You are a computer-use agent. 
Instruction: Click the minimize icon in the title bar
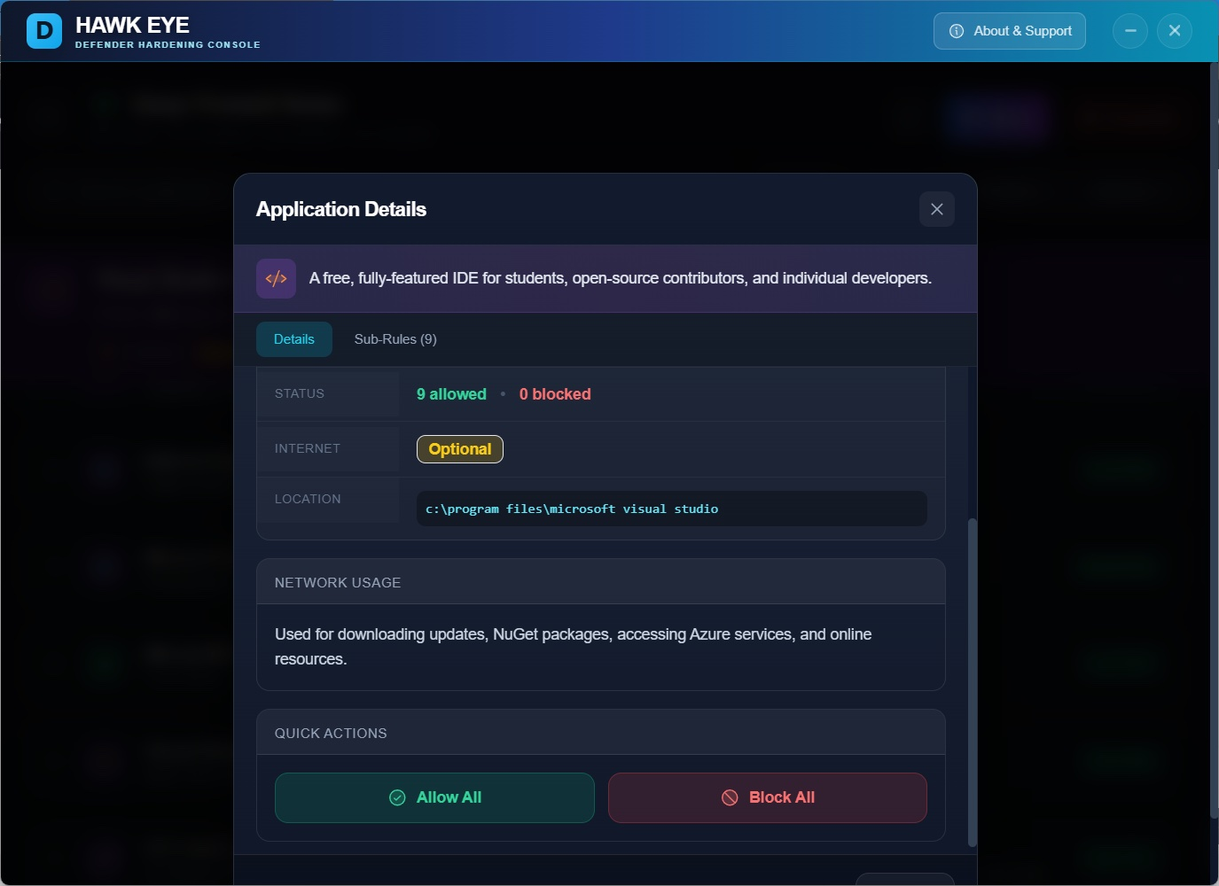[x=1129, y=30]
